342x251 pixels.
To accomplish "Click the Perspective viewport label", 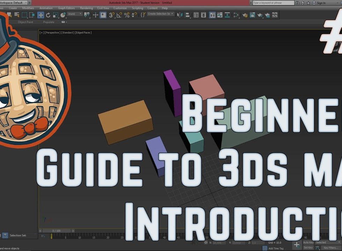I will click(52, 32).
